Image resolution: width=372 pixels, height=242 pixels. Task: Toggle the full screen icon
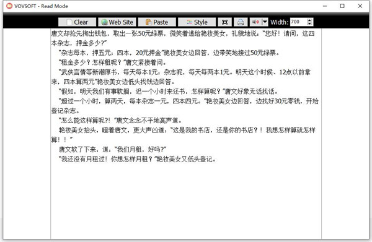tap(224, 22)
